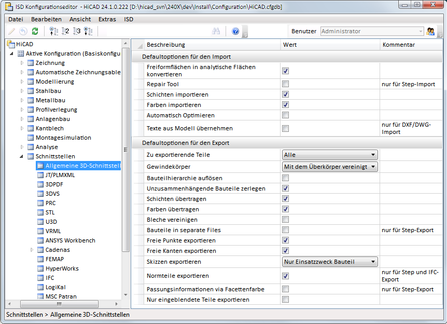Select the Stahlbau tree node
Screen dimensions: 447x324
[48, 91]
